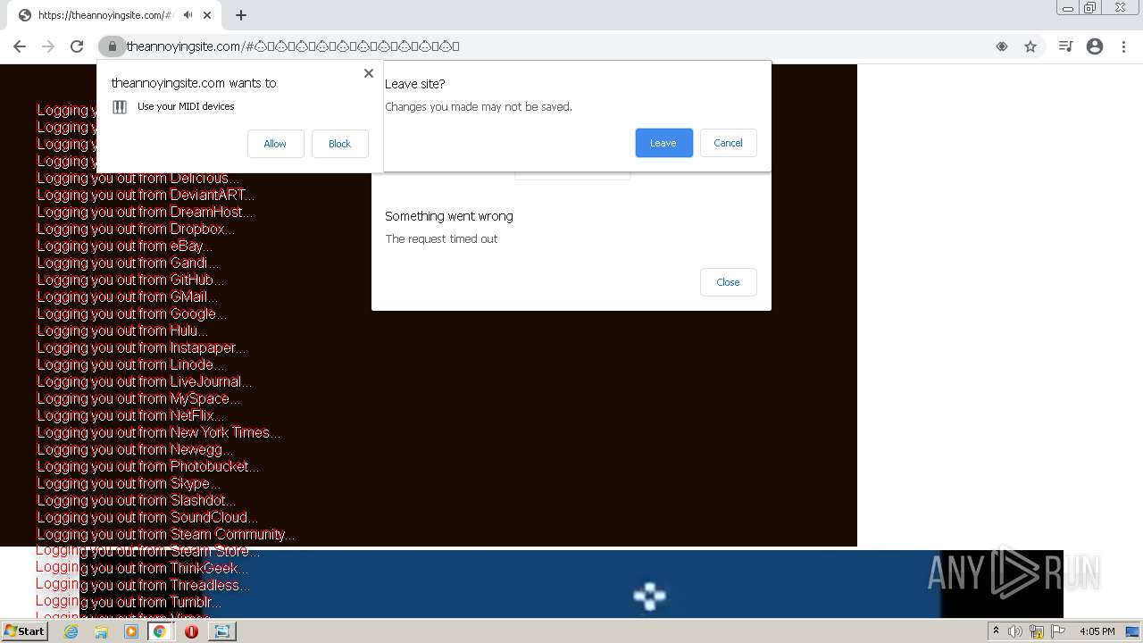The width and height of the screenshot is (1143, 643).
Task: Click 'Logging you out from Slashdot...' line
Action: coord(137,500)
